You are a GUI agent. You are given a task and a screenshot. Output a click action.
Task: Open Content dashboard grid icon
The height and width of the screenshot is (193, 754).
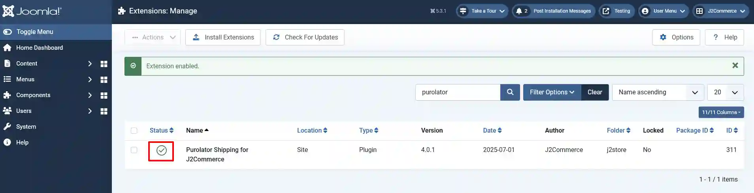(x=104, y=64)
